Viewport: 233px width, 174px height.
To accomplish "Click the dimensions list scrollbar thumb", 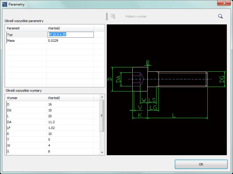I will tap(102, 116).
